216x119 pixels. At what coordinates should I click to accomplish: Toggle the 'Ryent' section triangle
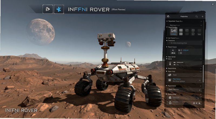pos(167,47)
